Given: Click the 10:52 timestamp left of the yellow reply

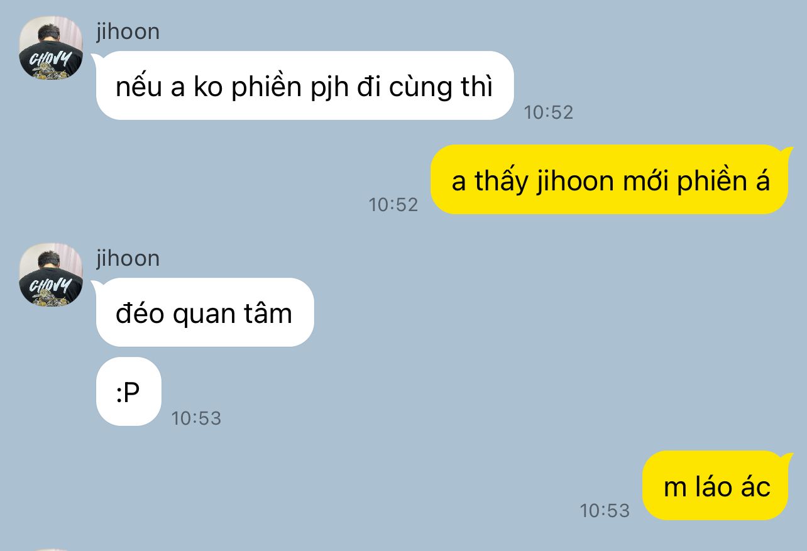Looking at the screenshot, I should 393,204.
